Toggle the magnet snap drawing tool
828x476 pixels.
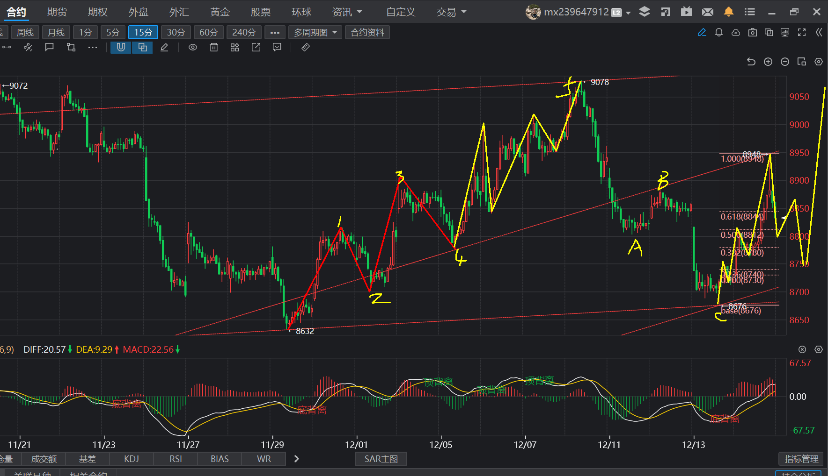[121, 47]
